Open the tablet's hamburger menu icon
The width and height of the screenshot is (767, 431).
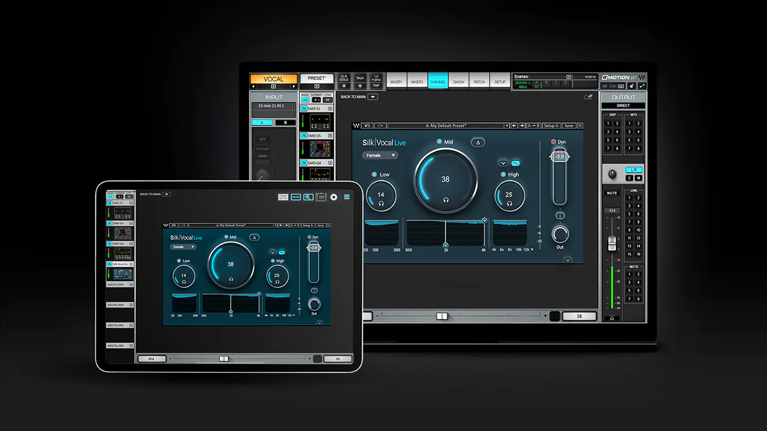click(x=347, y=197)
